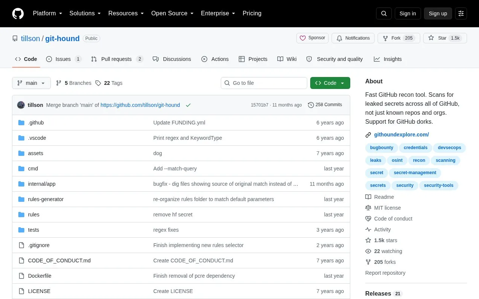Click the eye icon beside watching
The width and height of the screenshot is (479, 299).
pos(368,251)
